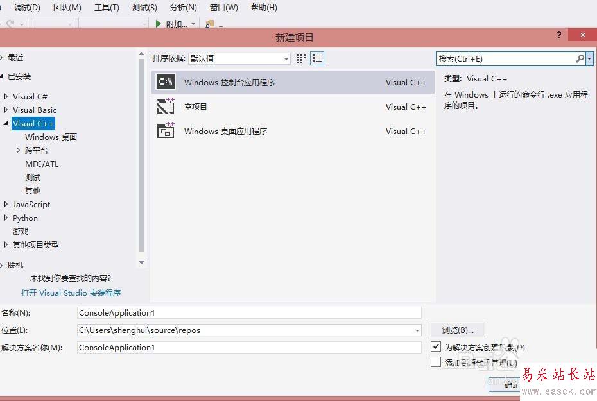Viewport: 597px width, 401px height.
Task: Click the solution name (解决方案名称) input field
Action: [x=249, y=347]
